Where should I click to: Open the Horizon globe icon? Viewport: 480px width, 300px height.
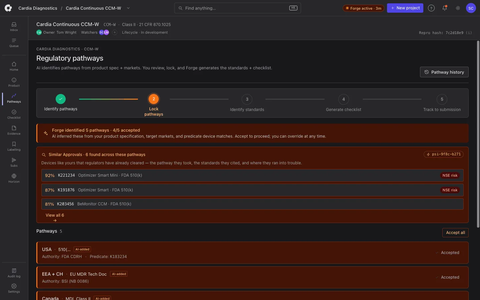[14, 178]
